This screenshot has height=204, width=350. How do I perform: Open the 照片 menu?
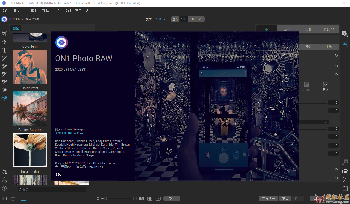pos(35,11)
